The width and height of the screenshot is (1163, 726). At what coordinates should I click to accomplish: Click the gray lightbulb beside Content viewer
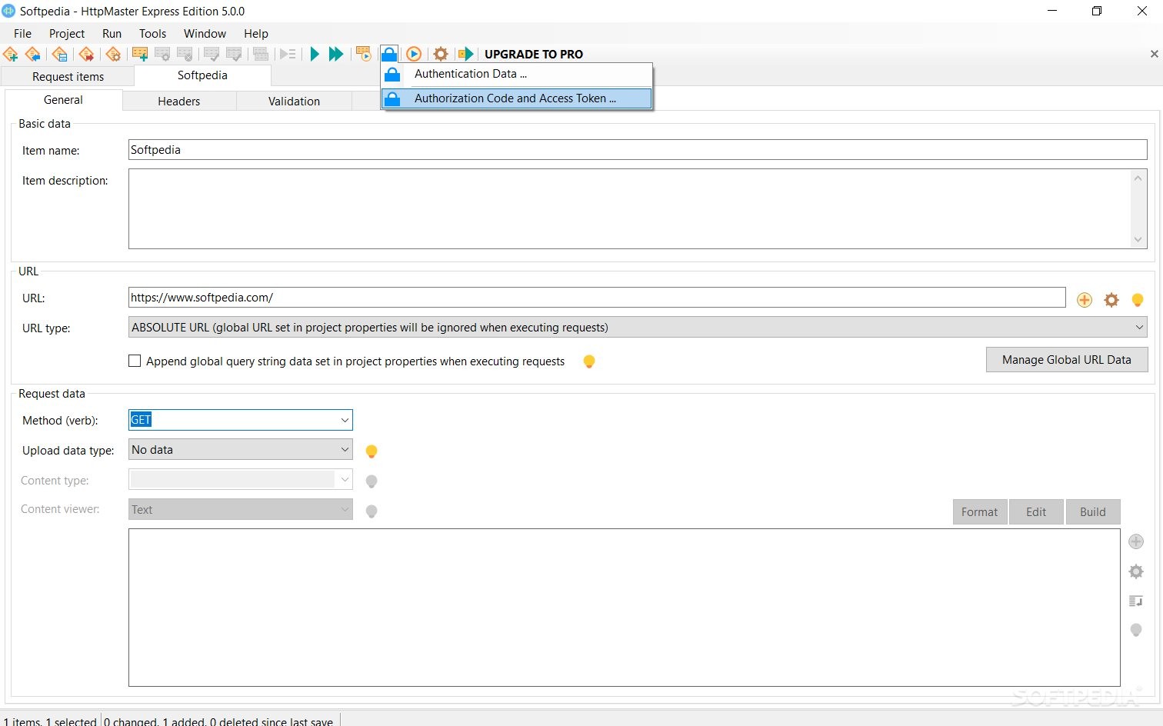(372, 511)
